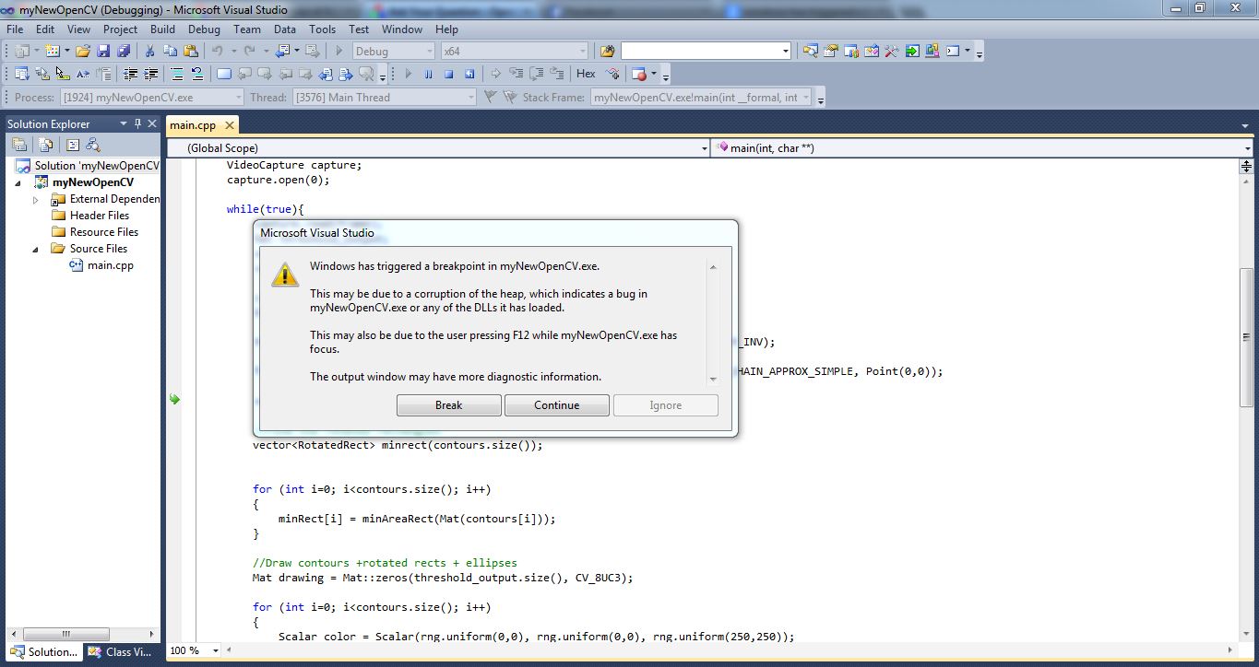Click the Copy icon in toolbar
Screen dimensions: 1259x667
(x=171, y=51)
